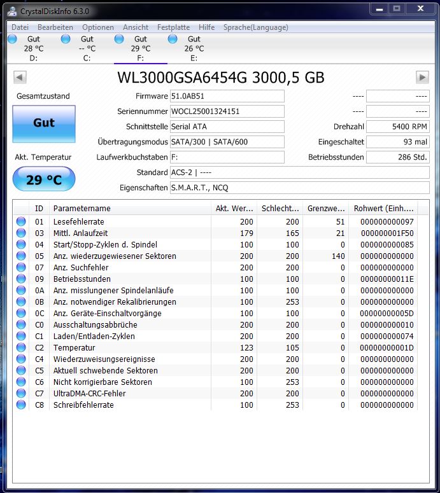Click status icon of Anz. Suchfehler row
Viewport: 440px width, 493px height.
21,267
